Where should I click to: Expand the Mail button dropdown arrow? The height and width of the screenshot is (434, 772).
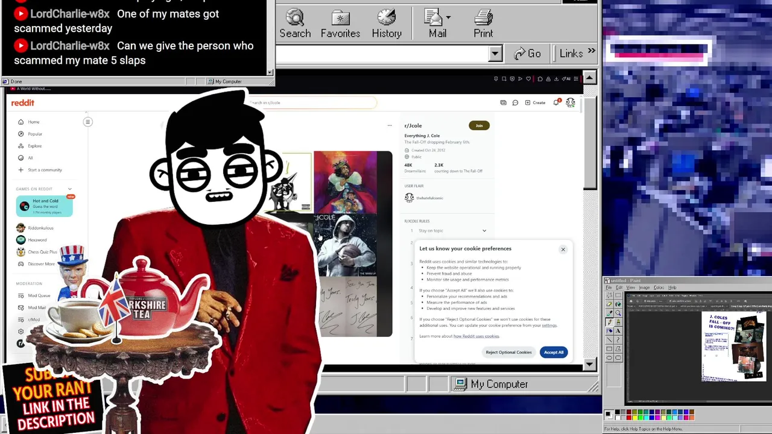click(448, 17)
